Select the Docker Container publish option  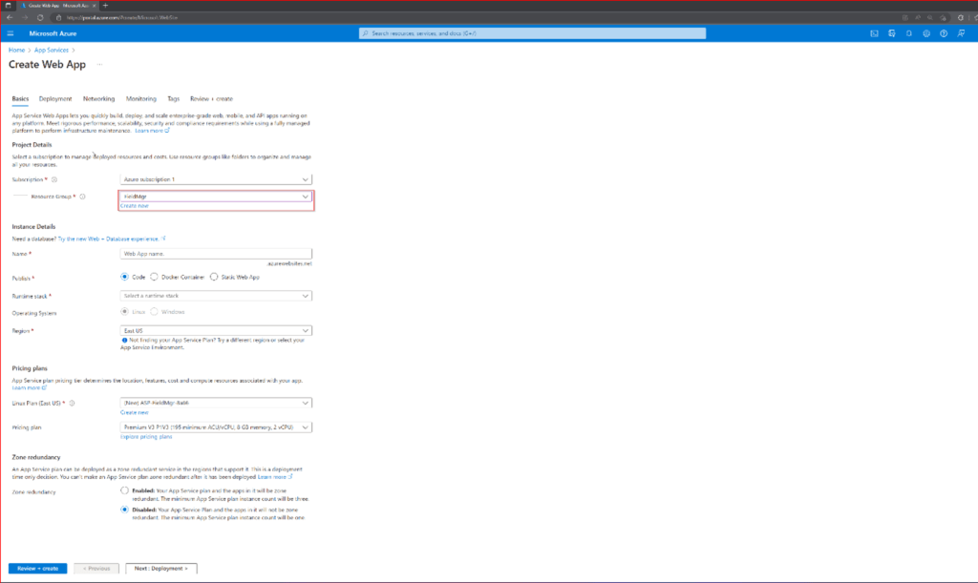[154, 277]
